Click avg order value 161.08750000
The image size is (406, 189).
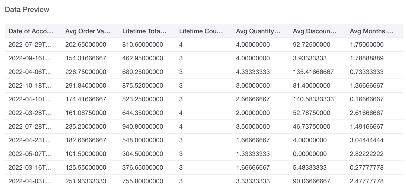click(86, 113)
